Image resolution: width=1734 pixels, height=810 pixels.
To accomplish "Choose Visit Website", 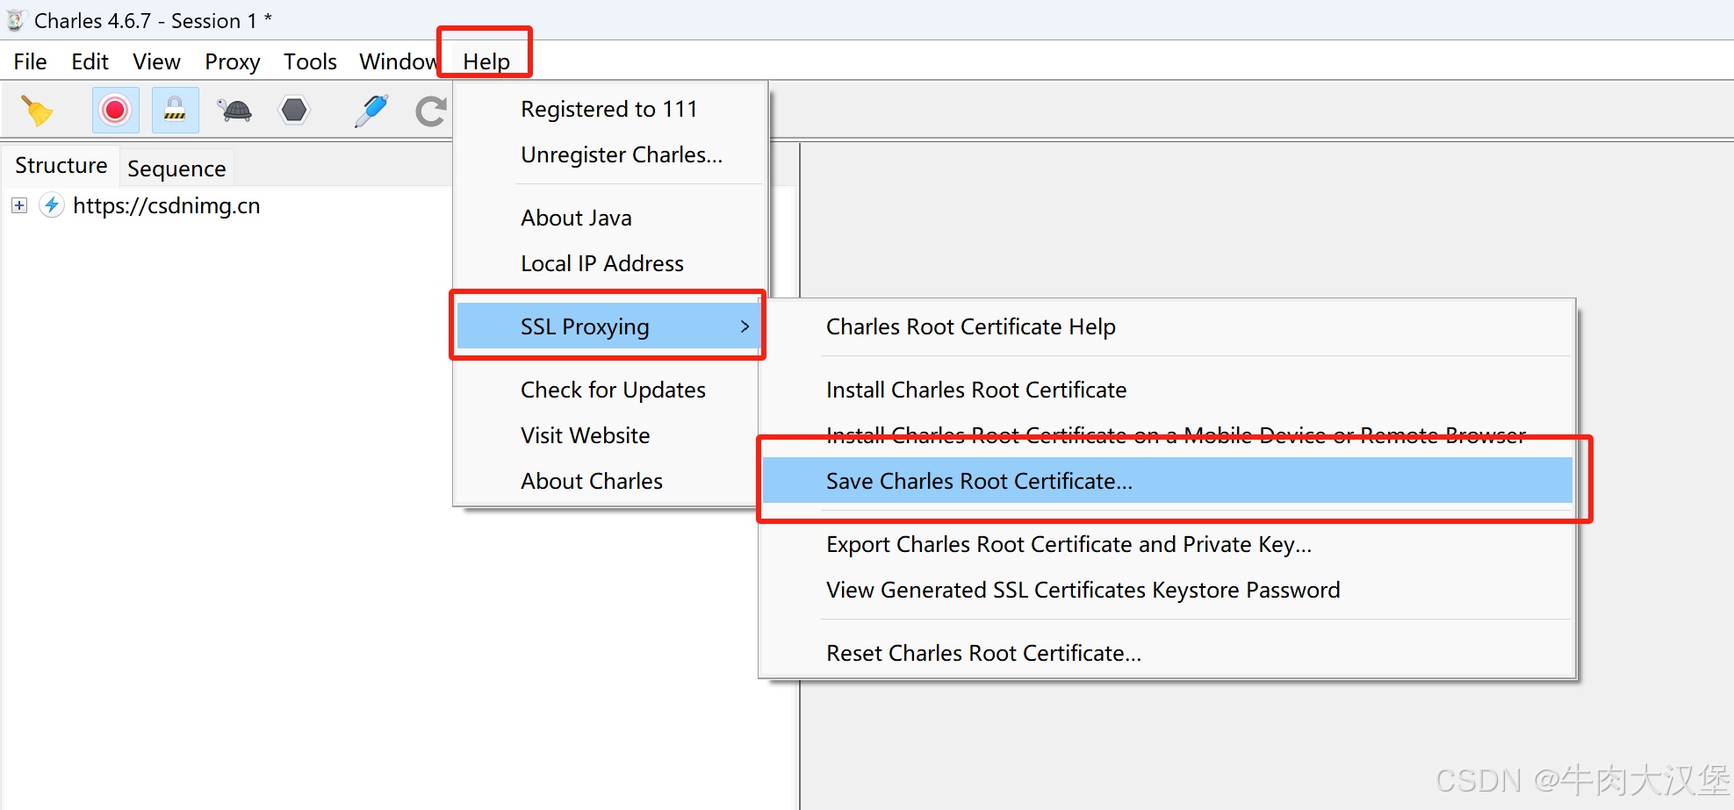I will tap(608, 435).
